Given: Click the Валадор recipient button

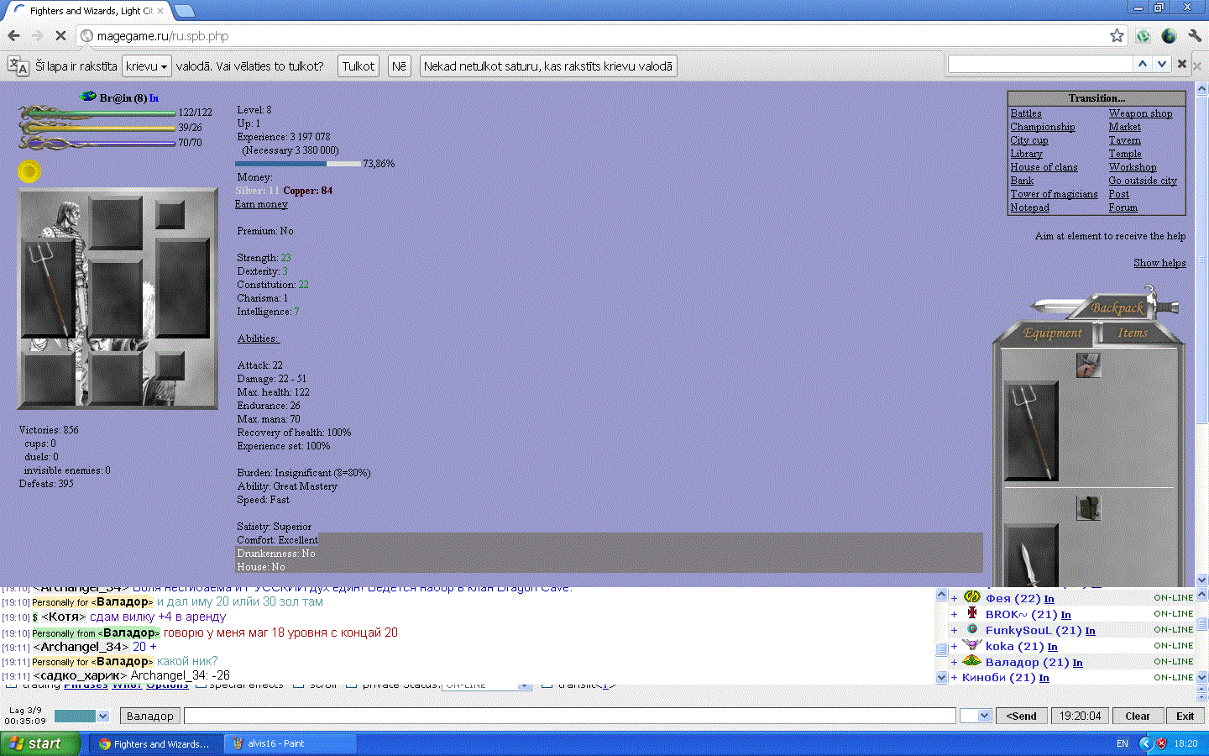Looking at the screenshot, I should point(149,716).
